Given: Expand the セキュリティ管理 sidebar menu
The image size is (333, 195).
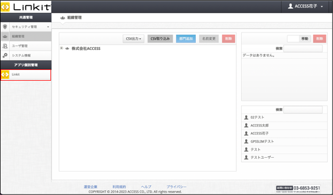Looking at the screenshot, I should 26,27.
